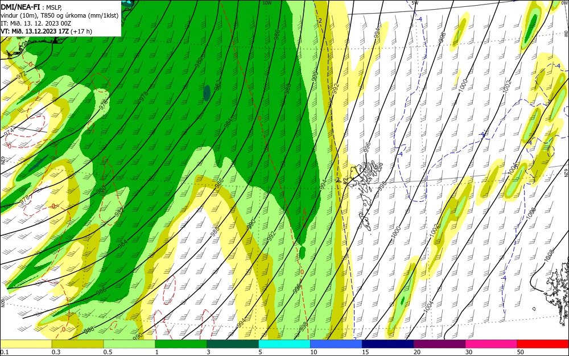Click the 1008 isobar label

pos(549,255)
